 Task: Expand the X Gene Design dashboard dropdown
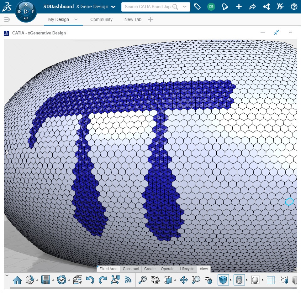click(x=114, y=7)
